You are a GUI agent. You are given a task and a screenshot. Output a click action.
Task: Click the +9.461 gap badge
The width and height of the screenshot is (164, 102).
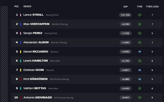click(125, 97)
